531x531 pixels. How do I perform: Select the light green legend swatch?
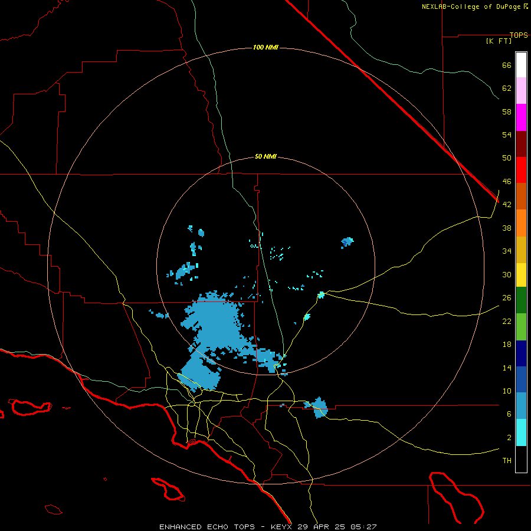click(x=521, y=327)
